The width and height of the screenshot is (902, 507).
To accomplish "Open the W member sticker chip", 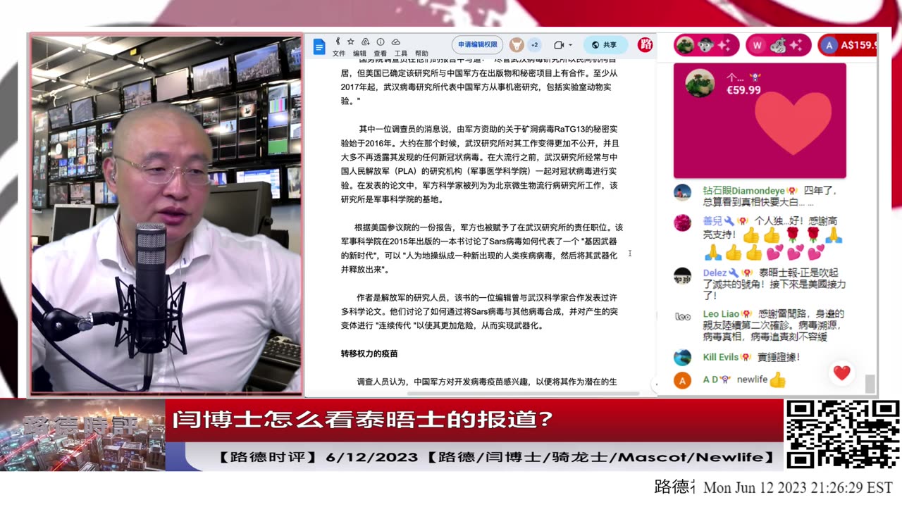I will 779,45.
